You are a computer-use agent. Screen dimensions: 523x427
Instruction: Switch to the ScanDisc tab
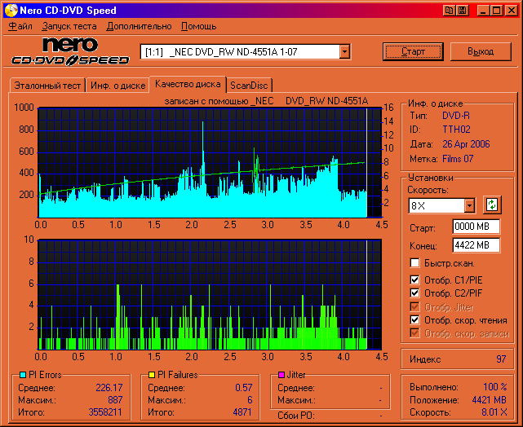248,85
